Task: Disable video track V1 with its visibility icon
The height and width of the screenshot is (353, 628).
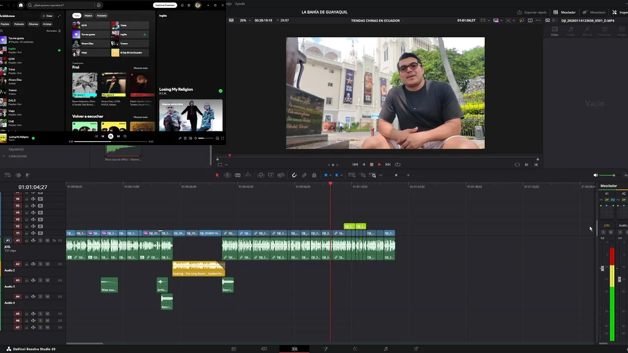Action: click(40, 233)
